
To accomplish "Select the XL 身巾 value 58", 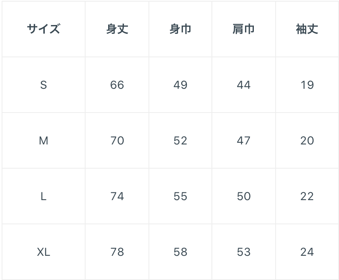I will coord(180,252).
